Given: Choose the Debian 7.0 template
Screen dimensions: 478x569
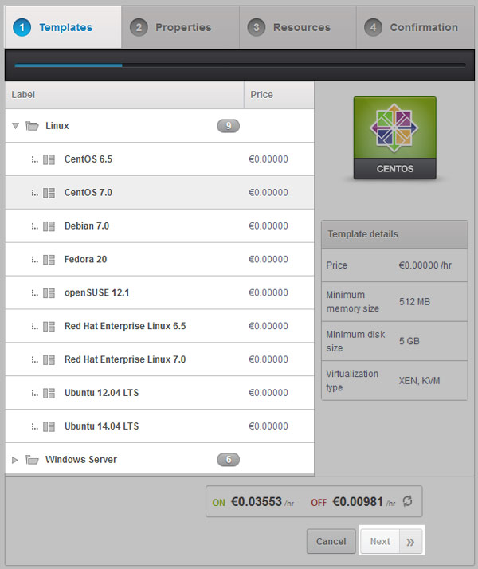Looking at the screenshot, I should coord(159,226).
